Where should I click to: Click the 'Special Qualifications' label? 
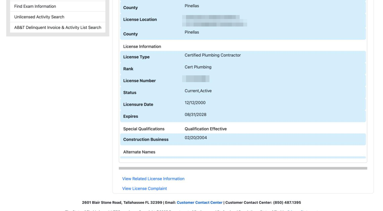(144, 129)
